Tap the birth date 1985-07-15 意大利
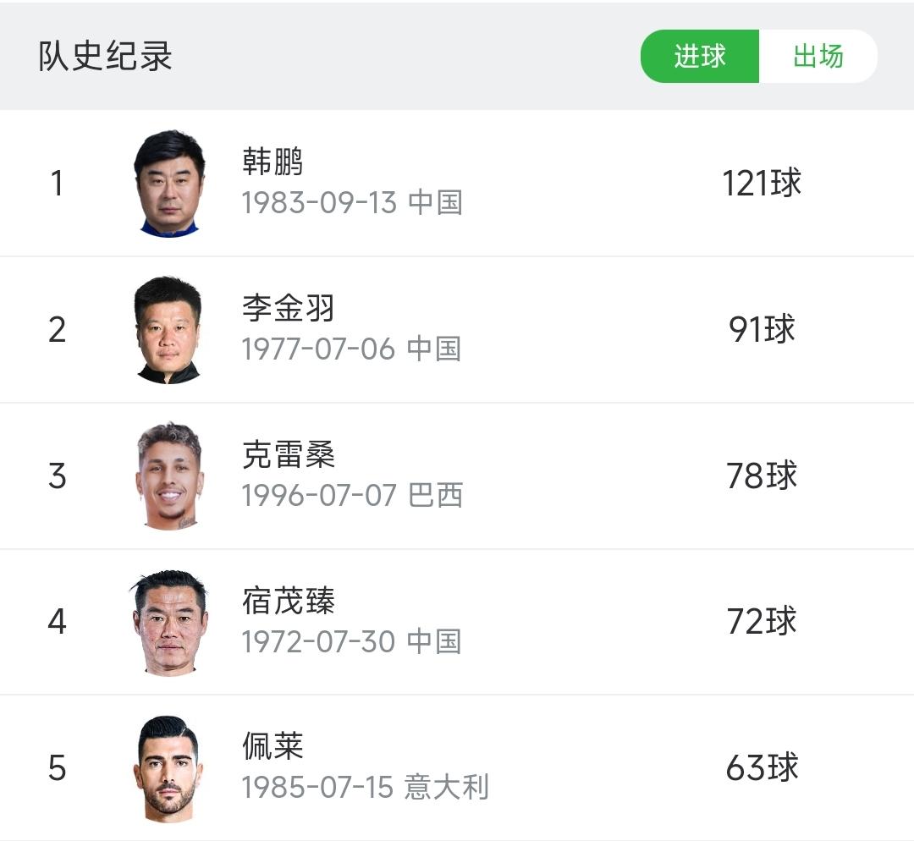This screenshot has height=841, width=914. pos(366,788)
